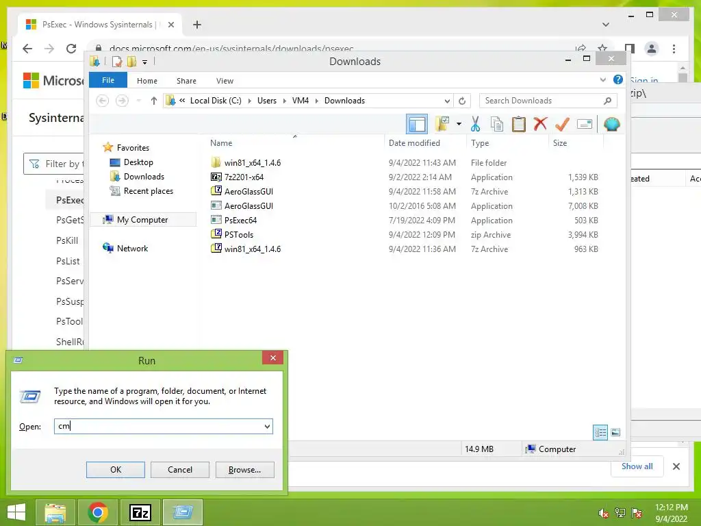
Task: Expand the ribbon with chevron arrow
Action: tap(602, 79)
